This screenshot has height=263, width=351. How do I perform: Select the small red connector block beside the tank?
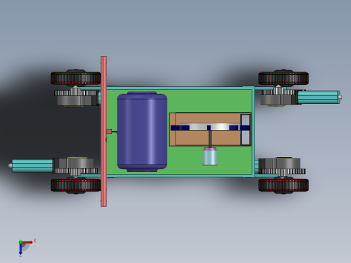[109, 131]
